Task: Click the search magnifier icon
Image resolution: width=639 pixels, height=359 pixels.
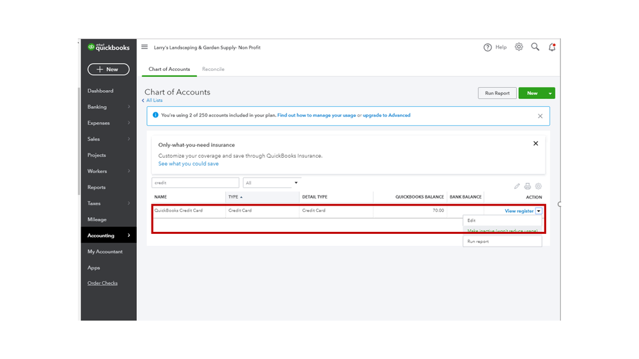Action: click(535, 47)
